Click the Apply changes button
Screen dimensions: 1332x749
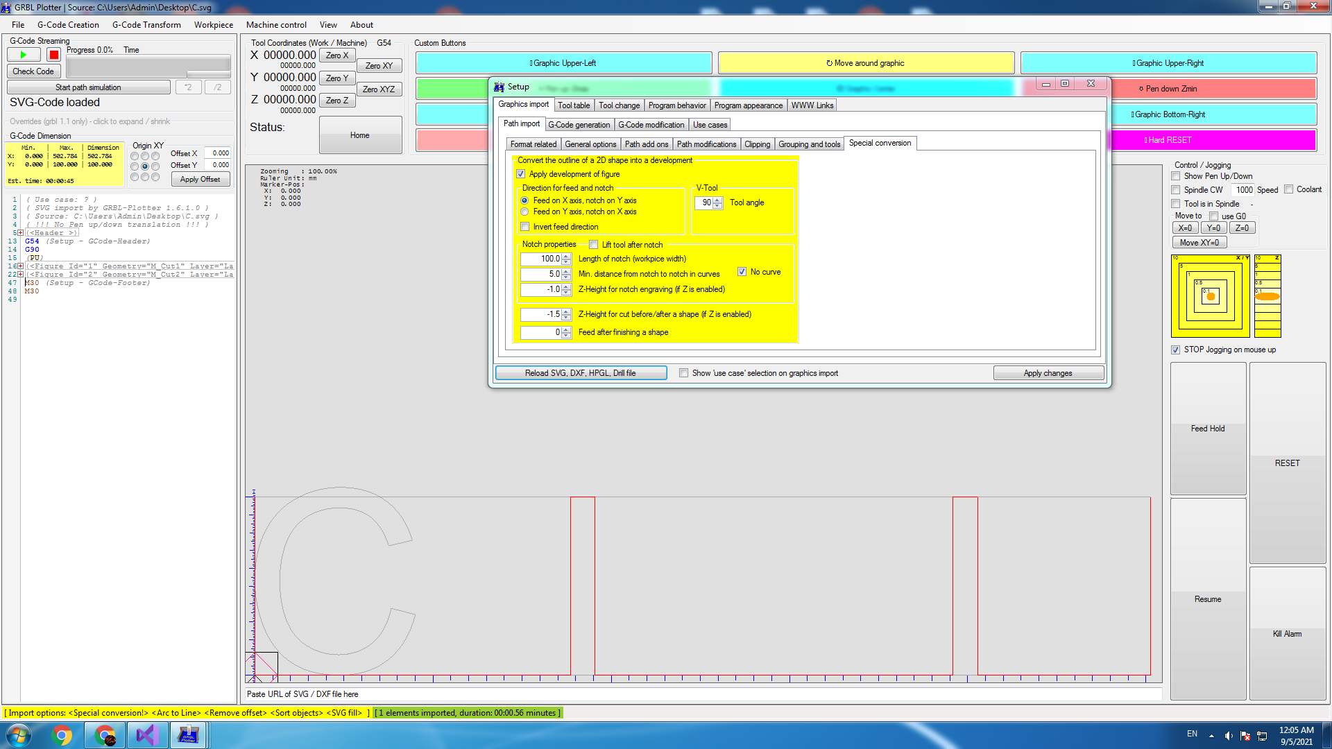(1048, 373)
